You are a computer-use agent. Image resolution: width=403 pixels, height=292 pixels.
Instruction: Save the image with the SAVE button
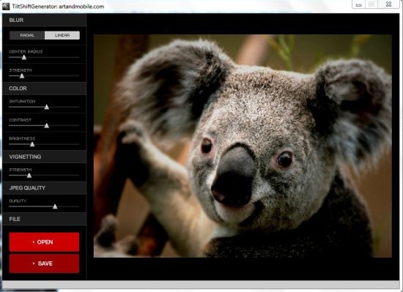coord(44,263)
